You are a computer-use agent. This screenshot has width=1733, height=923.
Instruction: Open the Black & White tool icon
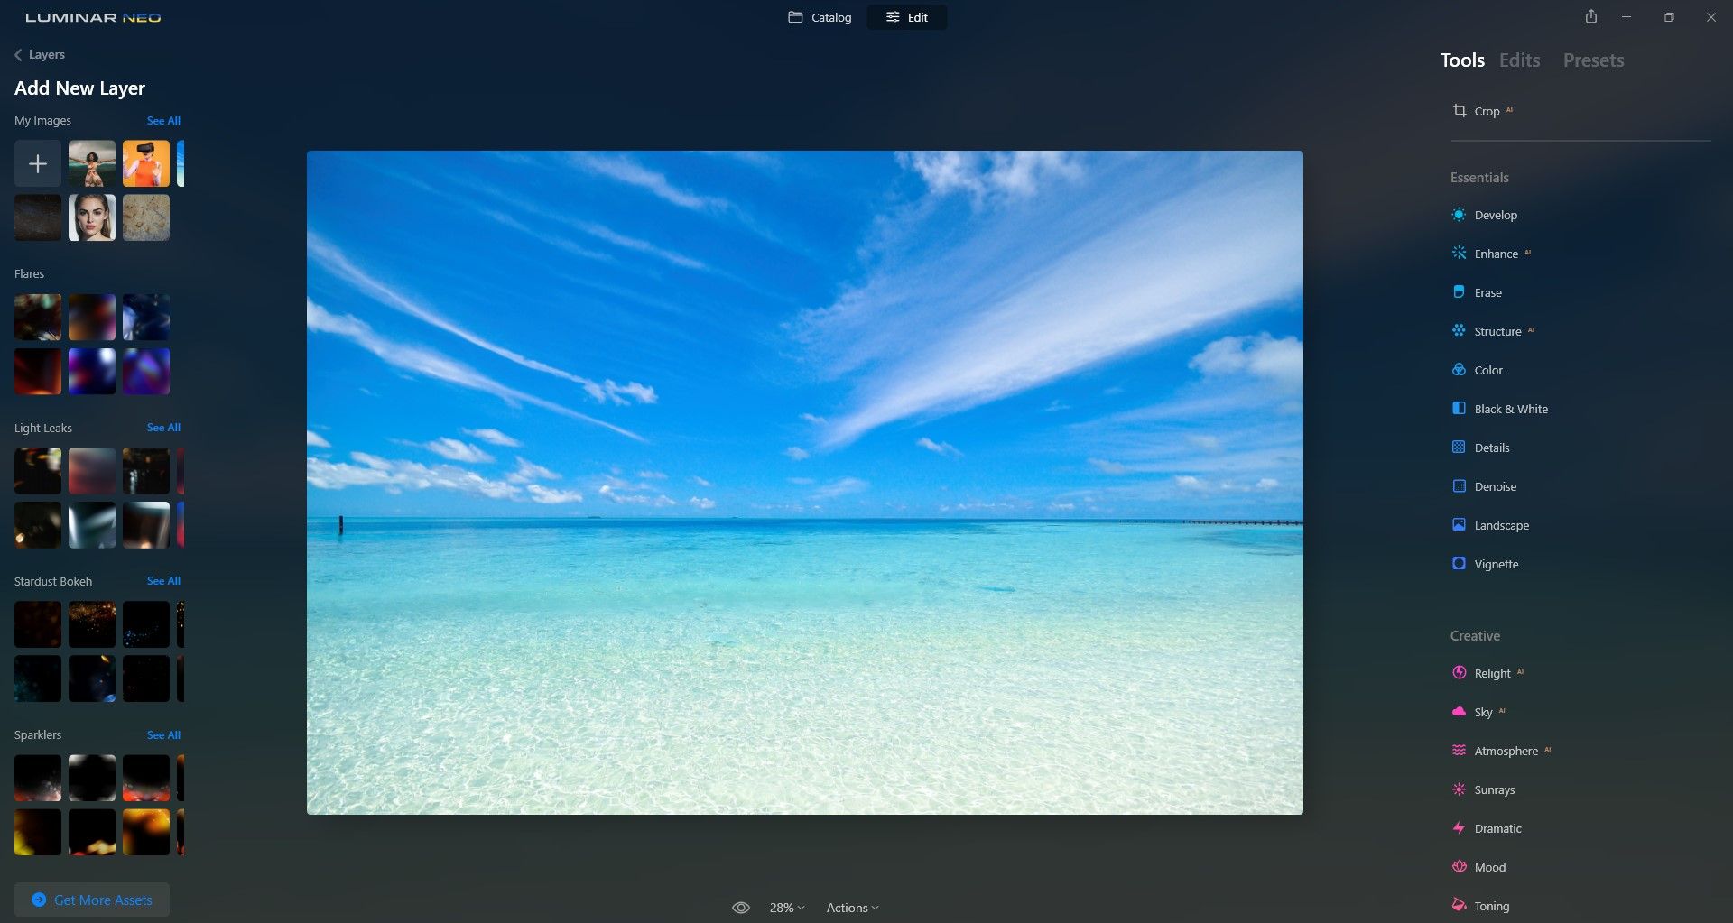[1459, 409]
